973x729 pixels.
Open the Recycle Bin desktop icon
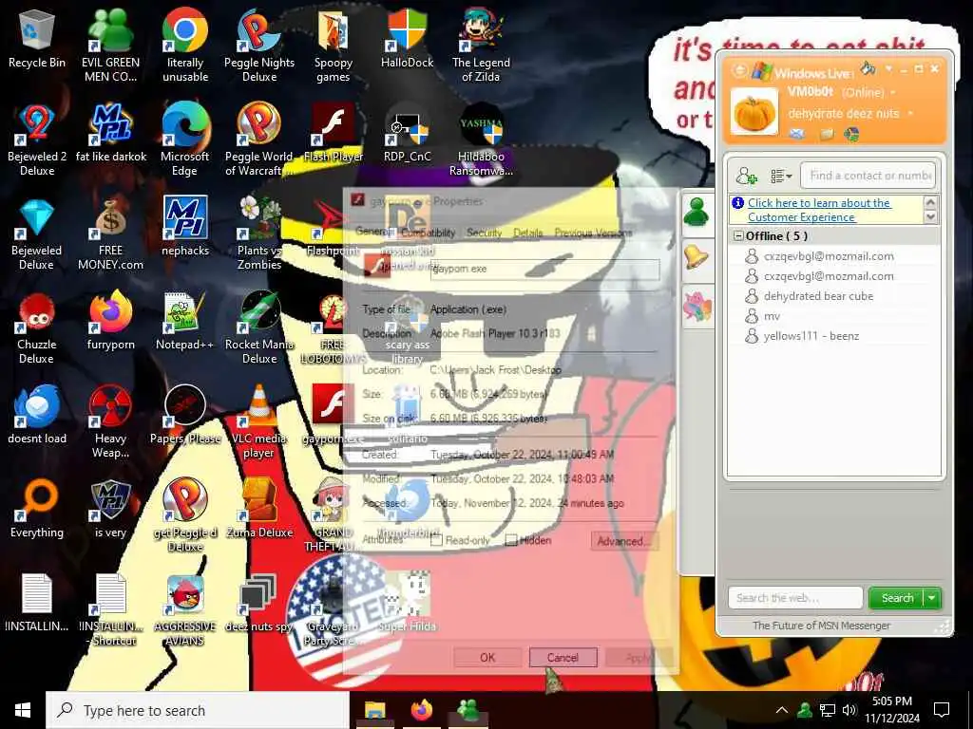click(x=37, y=40)
